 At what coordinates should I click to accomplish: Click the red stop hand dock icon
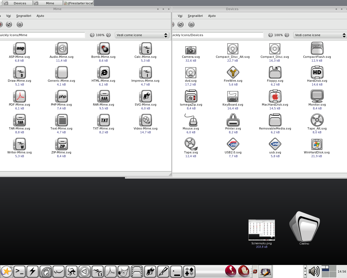click(244, 271)
